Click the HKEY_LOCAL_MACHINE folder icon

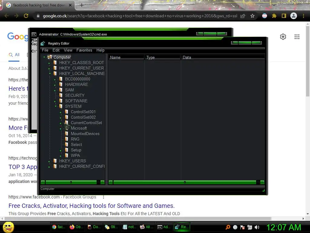pos(55,73)
